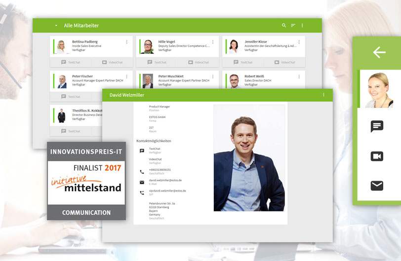Click the 'Kontaktmöglichkeiten' heading

(154, 141)
